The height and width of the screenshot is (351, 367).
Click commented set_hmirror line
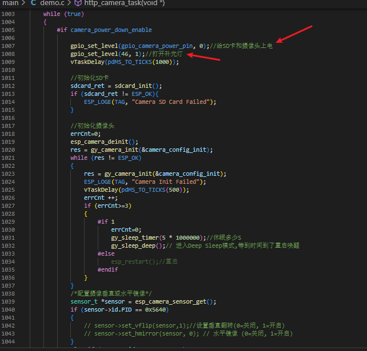(x=188, y=334)
